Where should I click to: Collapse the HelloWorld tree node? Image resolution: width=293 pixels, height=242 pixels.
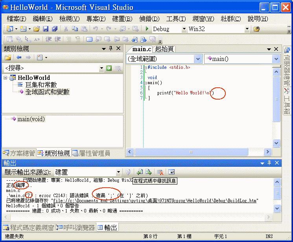click(x=6, y=78)
